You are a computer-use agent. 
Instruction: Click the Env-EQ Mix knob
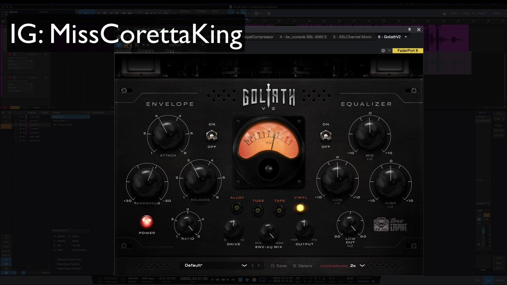(x=269, y=232)
